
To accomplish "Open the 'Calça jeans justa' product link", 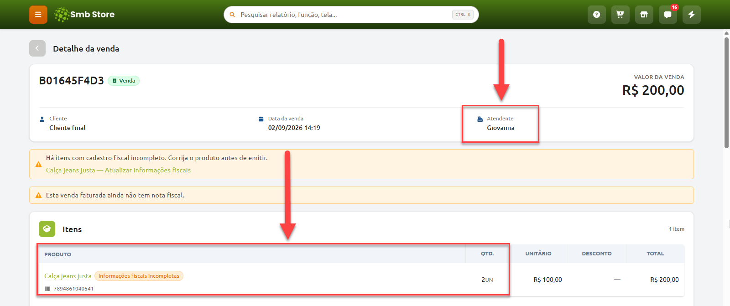I will (x=68, y=276).
